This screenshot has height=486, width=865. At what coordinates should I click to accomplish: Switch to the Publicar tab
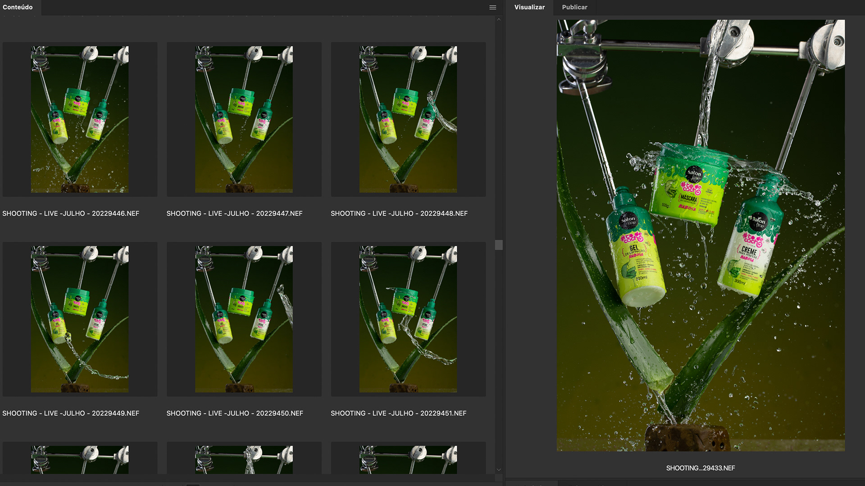click(x=574, y=7)
